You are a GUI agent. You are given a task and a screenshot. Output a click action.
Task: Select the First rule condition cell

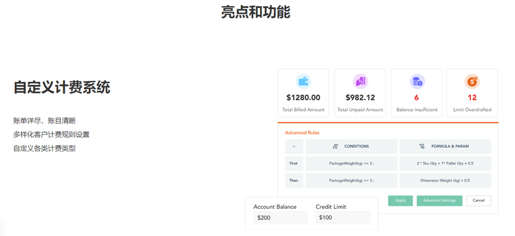(351, 163)
